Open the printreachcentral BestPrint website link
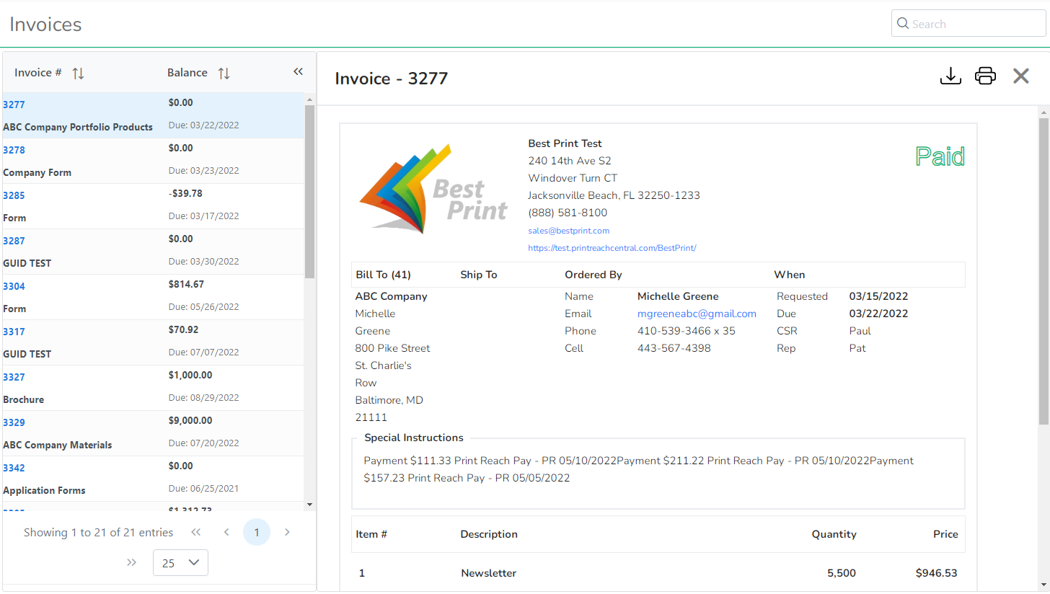Image resolution: width=1050 pixels, height=594 pixels. (612, 248)
